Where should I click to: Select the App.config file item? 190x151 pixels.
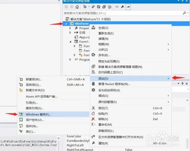click(x=82, y=37)
